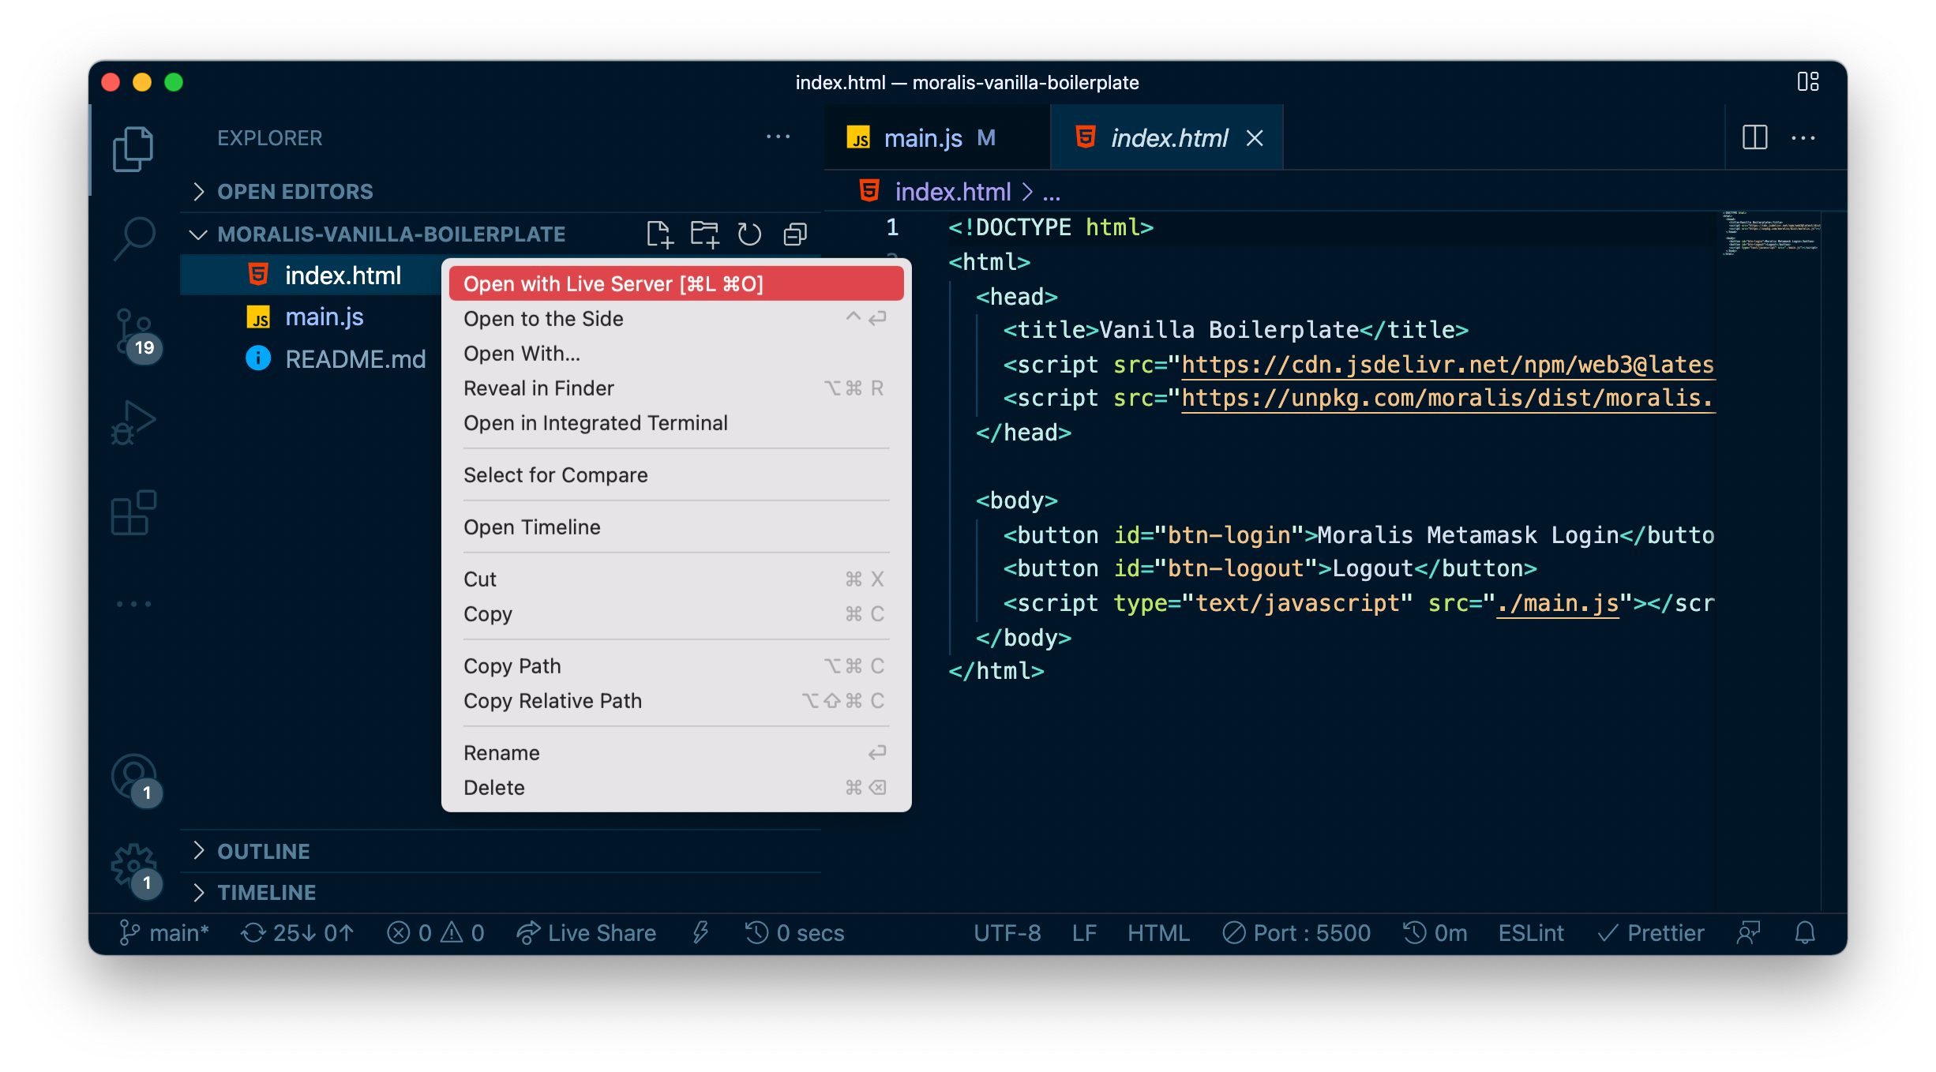Click New File icon in explorer header
Screen dimensions: 1936x1072
(x=659, y=234)
